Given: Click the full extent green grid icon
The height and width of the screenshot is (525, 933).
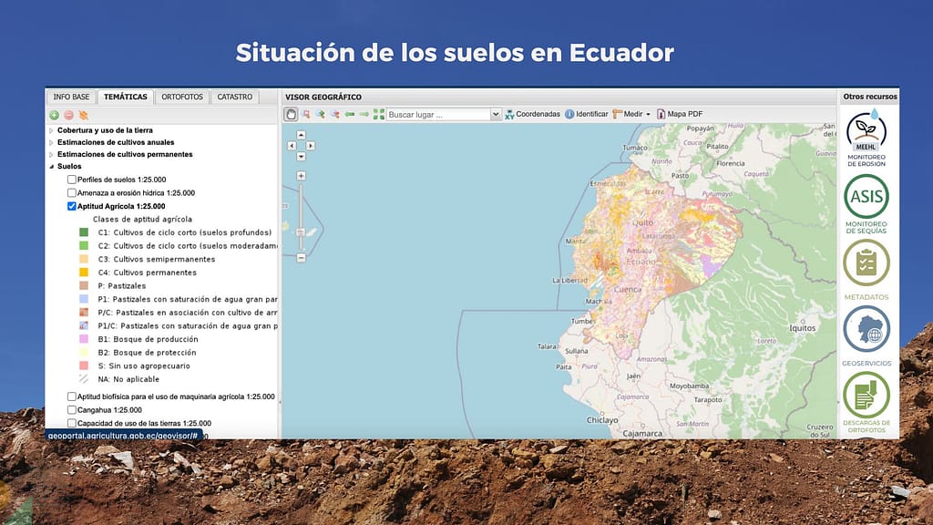Looking at the screenshot, I should (378, 114).
